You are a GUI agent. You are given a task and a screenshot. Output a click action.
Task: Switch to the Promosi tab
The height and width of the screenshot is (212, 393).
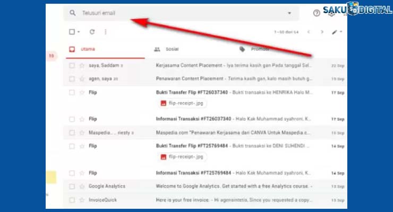pos(254,49)
